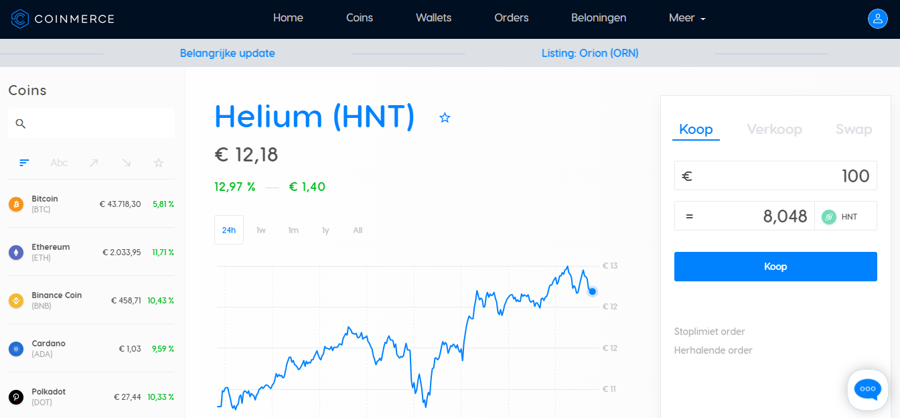Click the euro amount input field
900x418 pixels.
point(775,176)
